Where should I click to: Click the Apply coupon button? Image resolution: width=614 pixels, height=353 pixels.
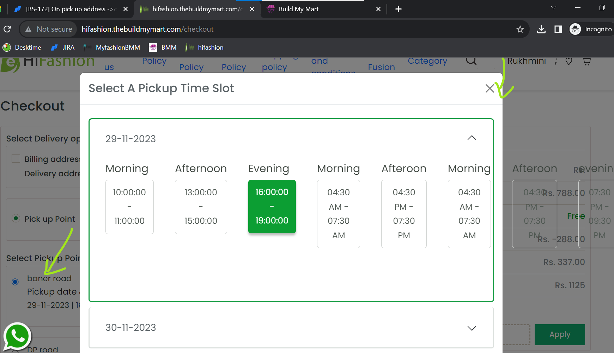pyautogui.click(x=560, y=335)
